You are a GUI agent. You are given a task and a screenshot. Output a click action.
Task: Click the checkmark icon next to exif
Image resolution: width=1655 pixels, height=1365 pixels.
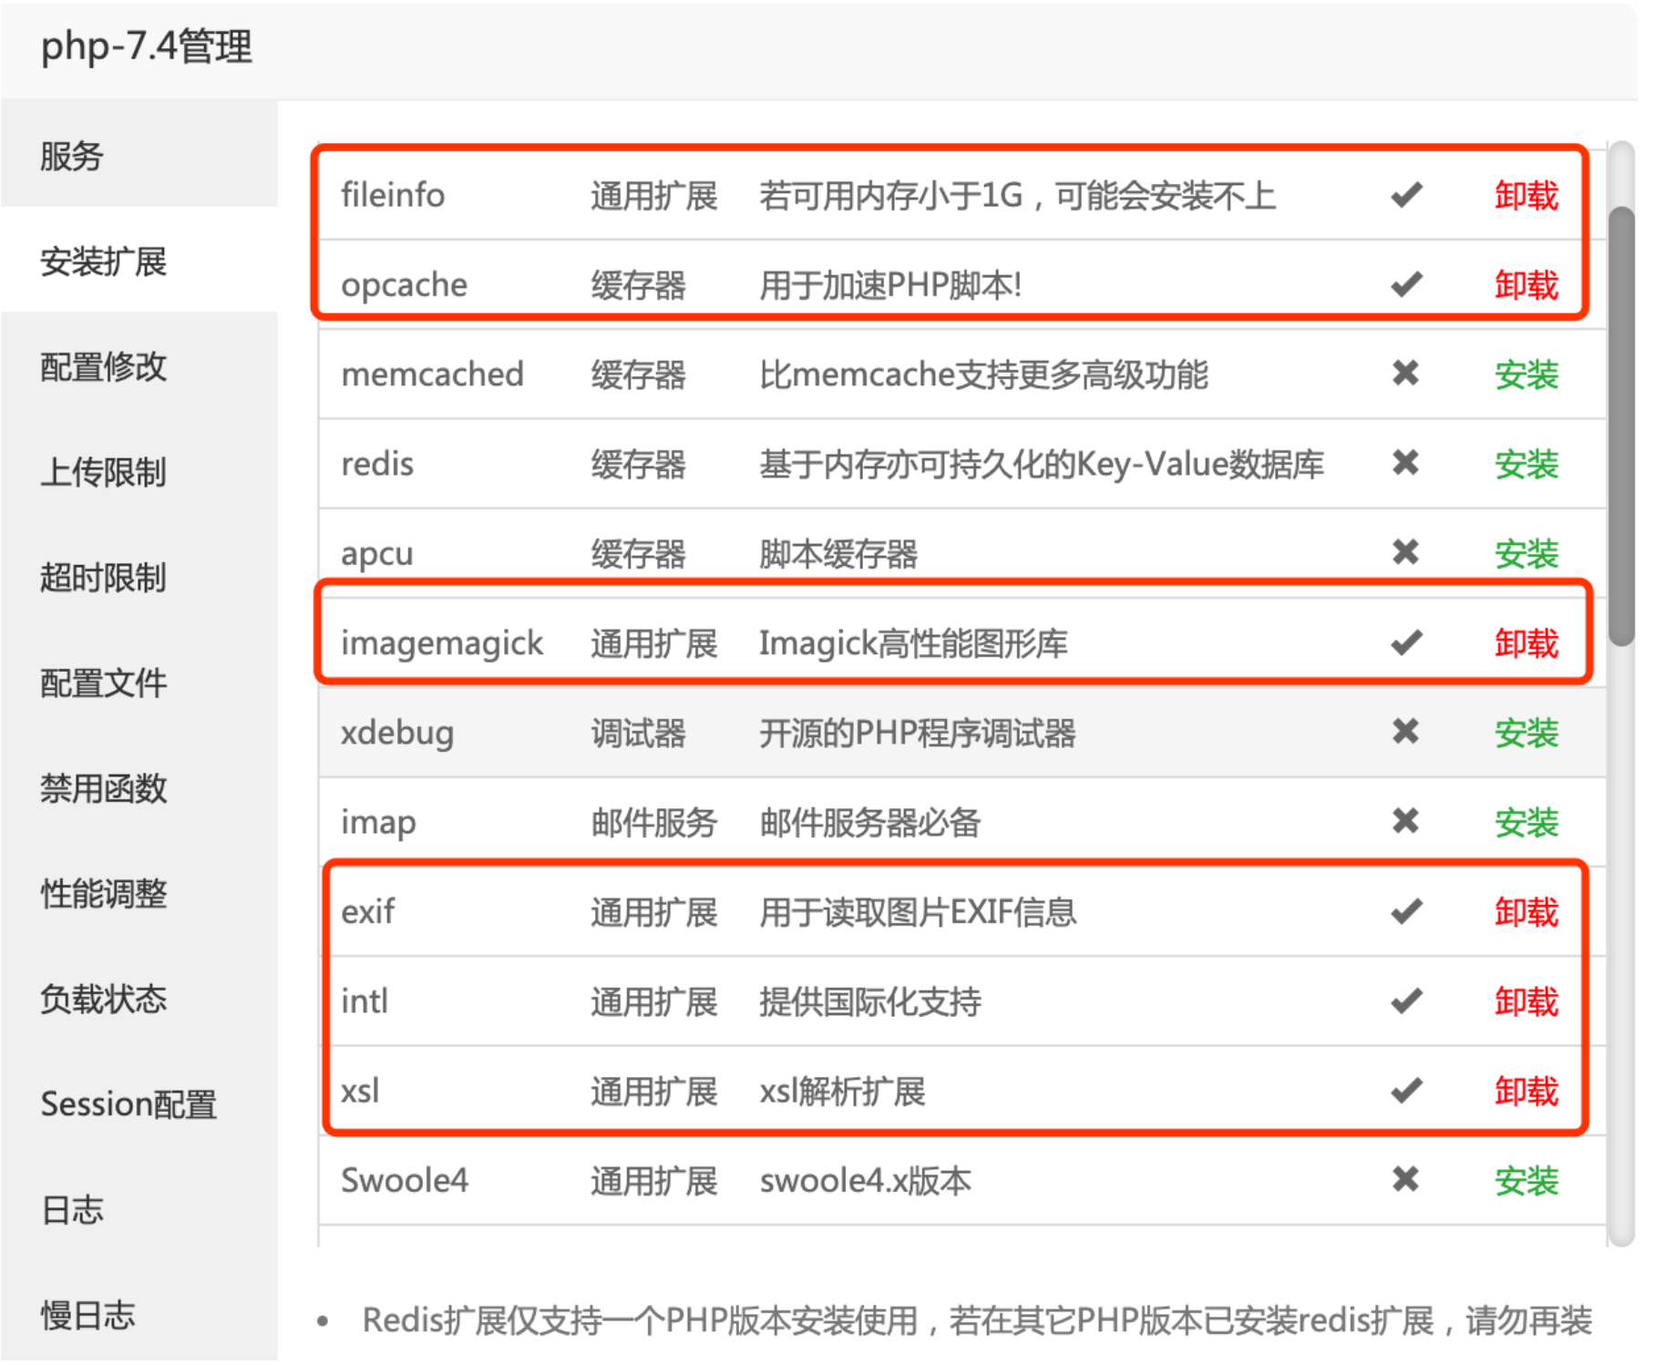point(1406,910)
